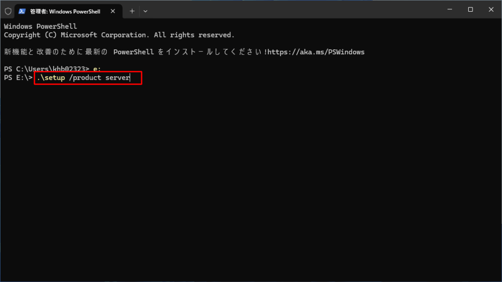Close the Windows PowerShell tab
Screen dimensions: 502x282
point(113,11)
